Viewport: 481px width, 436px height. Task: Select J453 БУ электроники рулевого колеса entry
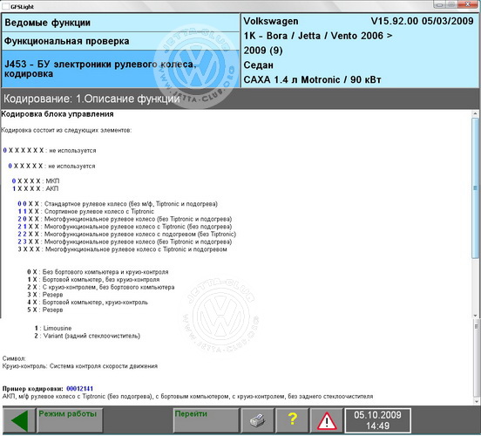[120, 69]
